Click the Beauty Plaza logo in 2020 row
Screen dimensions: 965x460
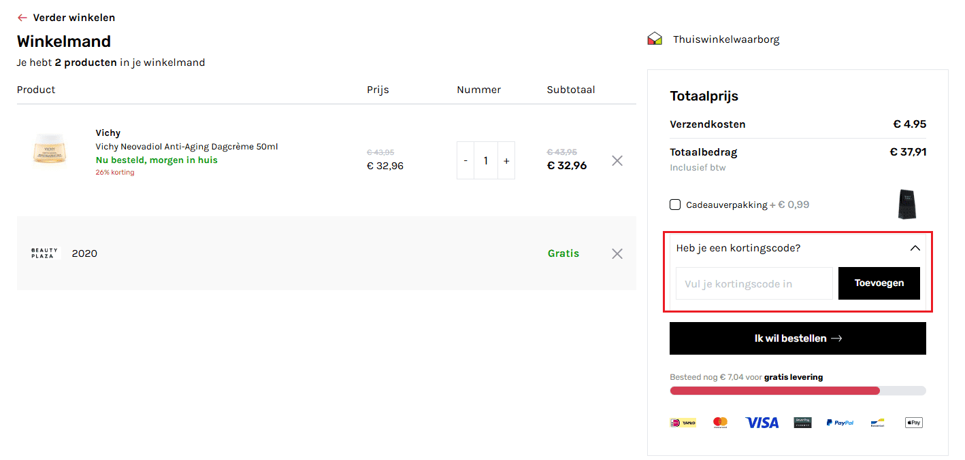45,253
